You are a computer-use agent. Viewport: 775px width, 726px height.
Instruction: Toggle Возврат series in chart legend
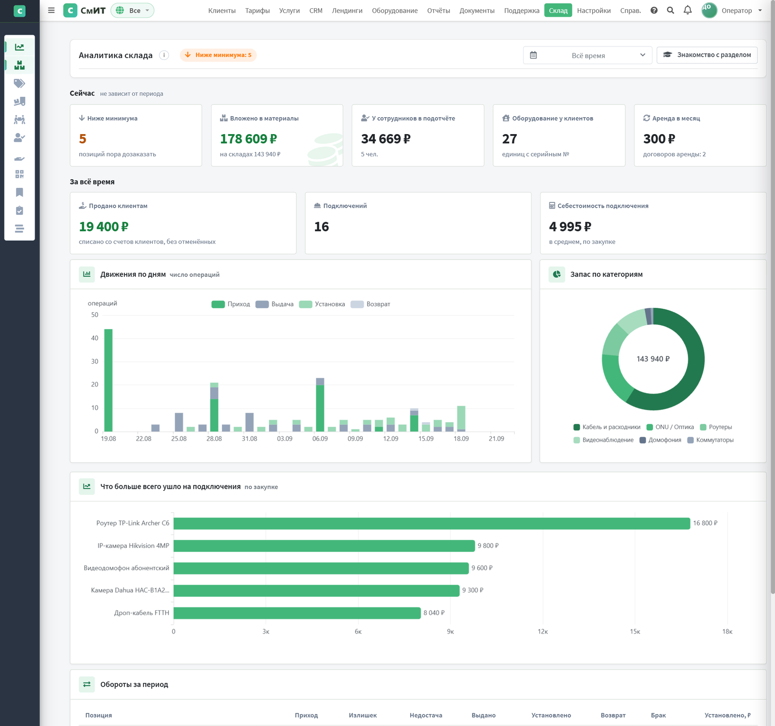tap(370, 304)
